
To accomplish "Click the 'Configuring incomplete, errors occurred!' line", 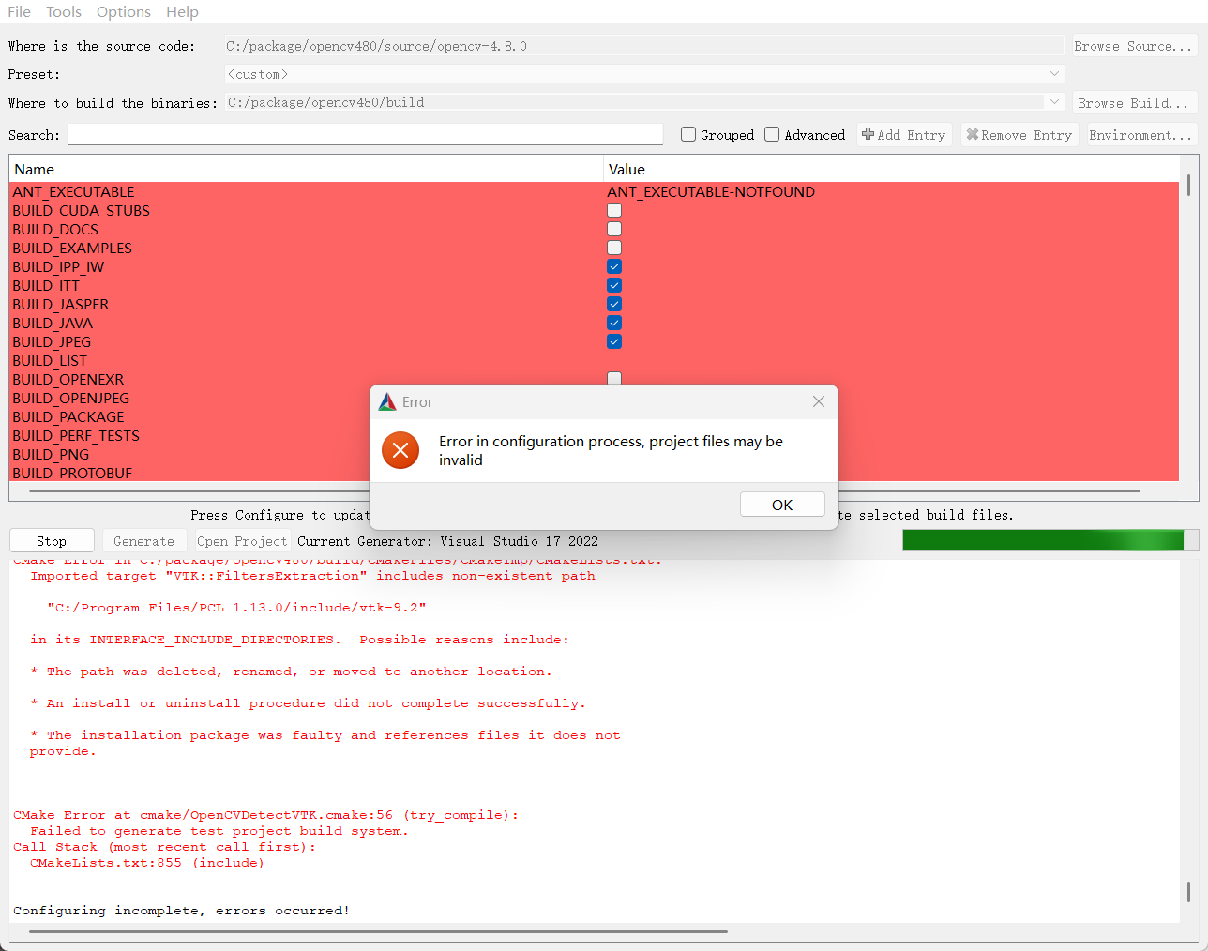I will click(x=181, y=911).
